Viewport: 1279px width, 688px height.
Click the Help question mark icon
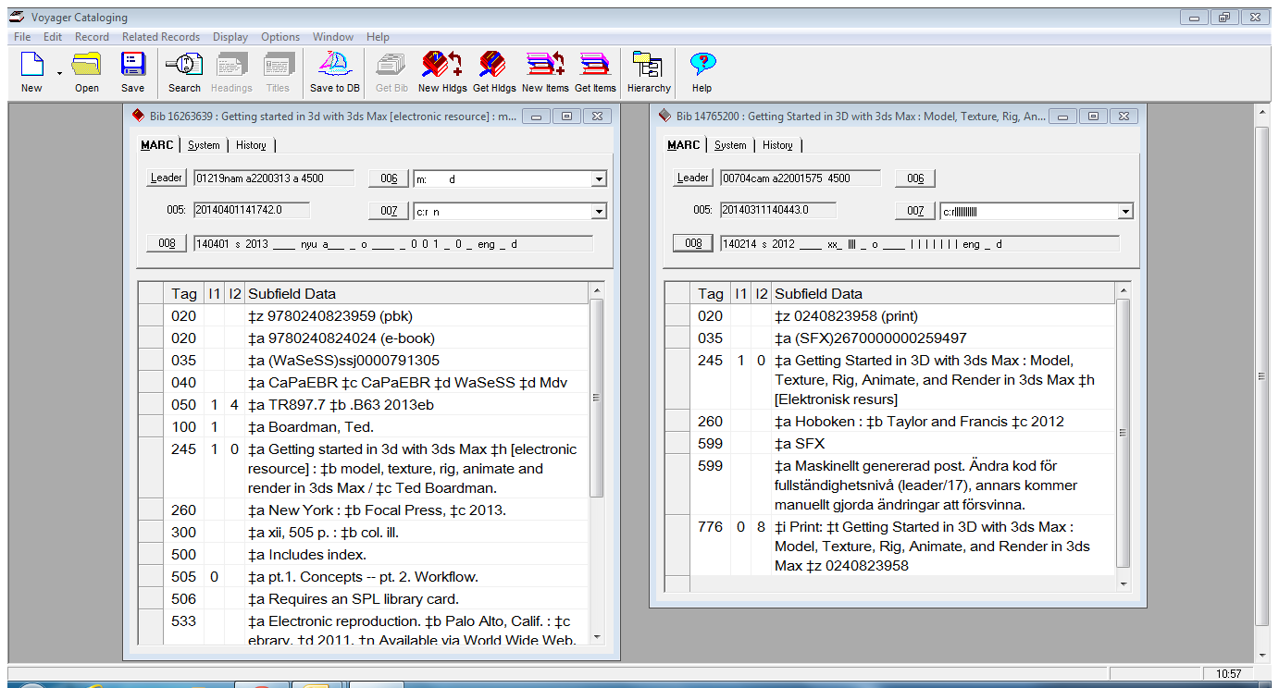(x=702, y=72)
